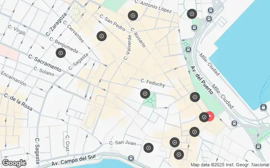Click the map marker near C. Antonio López
The height and width of the screenshot is (168, 270).
click(133, 16)
